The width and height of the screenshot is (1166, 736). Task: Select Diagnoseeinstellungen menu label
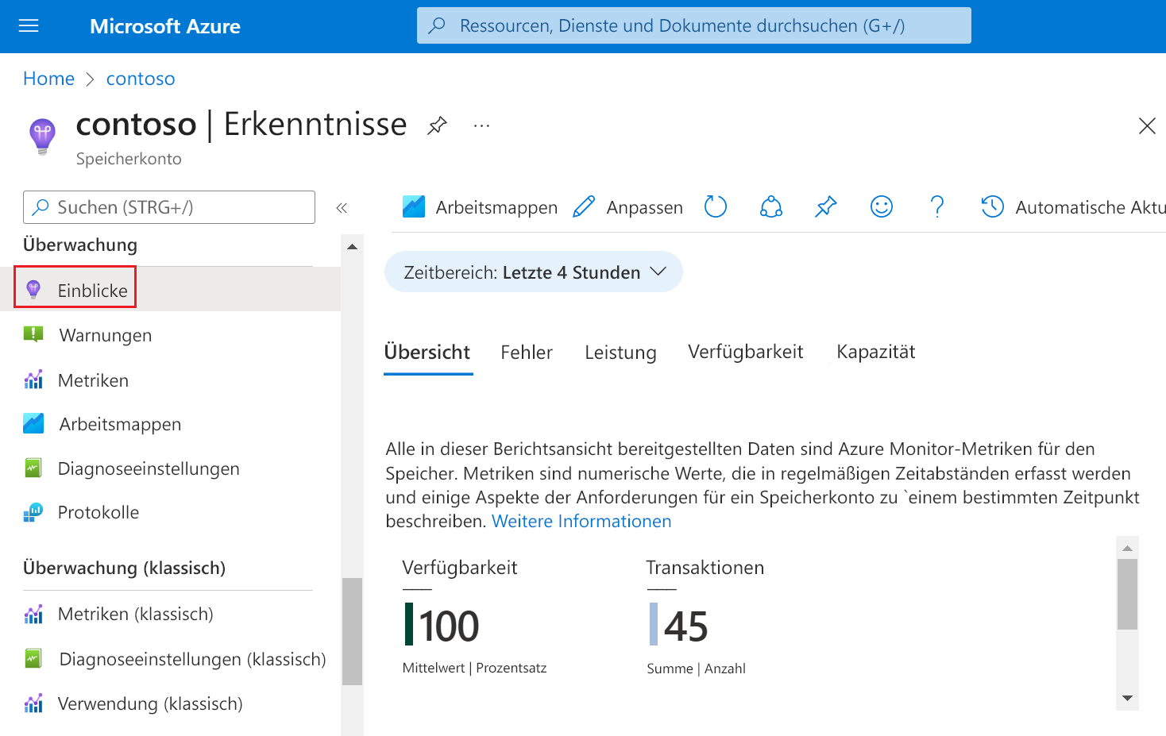pyautogui.click(x=149, y=468)
